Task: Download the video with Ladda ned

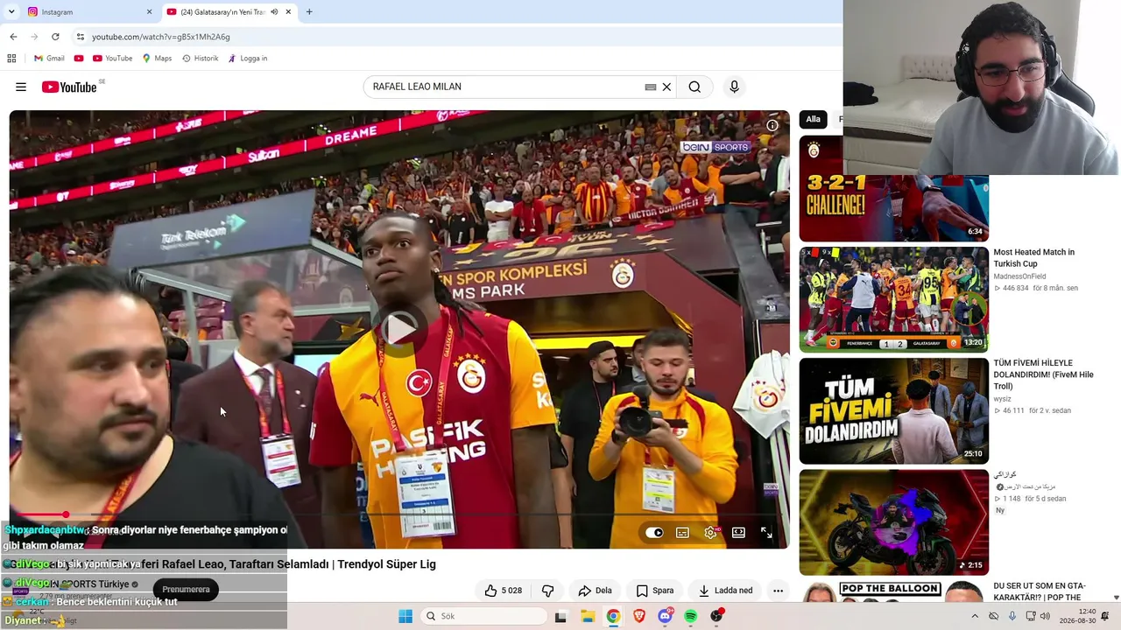Action: pos(726,591)
